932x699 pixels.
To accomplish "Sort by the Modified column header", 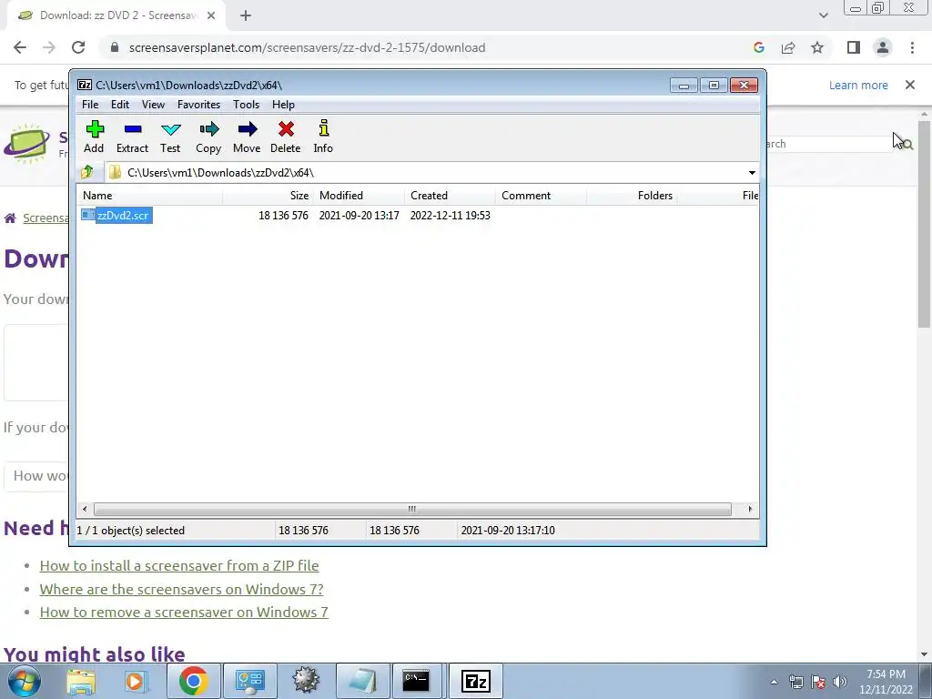I will tap(359, 196).
